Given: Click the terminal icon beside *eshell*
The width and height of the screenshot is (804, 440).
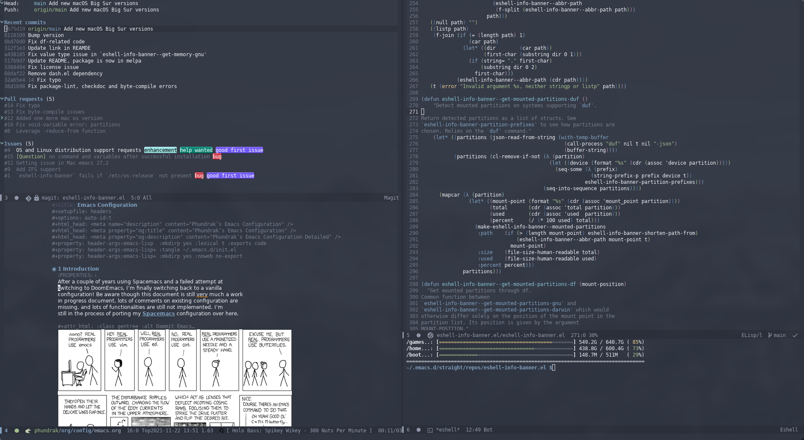Looking at the screenshot, I should [430, 430].
